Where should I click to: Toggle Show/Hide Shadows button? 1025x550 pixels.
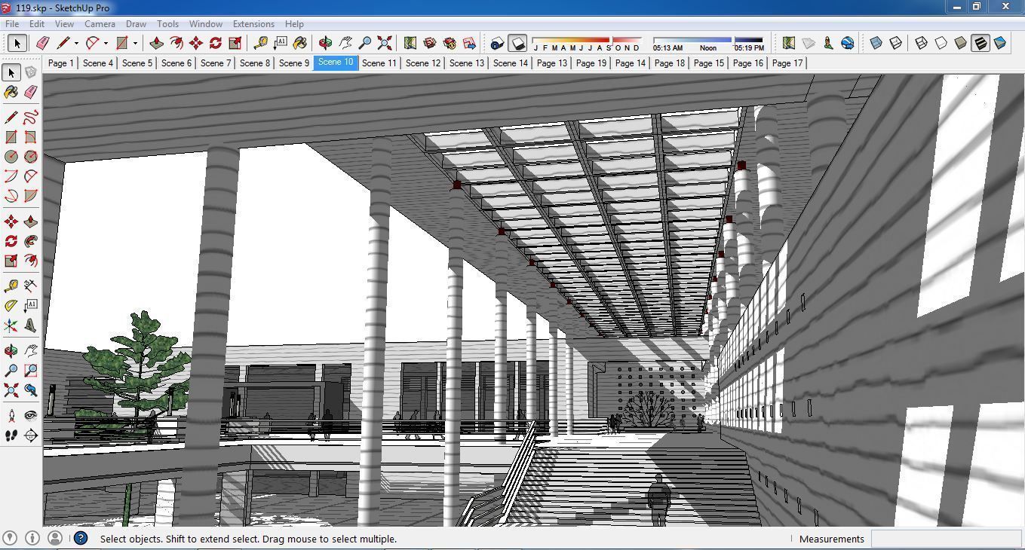click(x=517, y=43)
